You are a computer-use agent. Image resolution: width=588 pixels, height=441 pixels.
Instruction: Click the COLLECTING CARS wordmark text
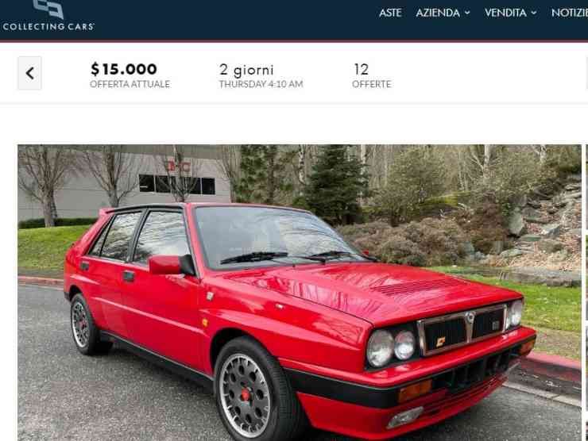[48, 27]
